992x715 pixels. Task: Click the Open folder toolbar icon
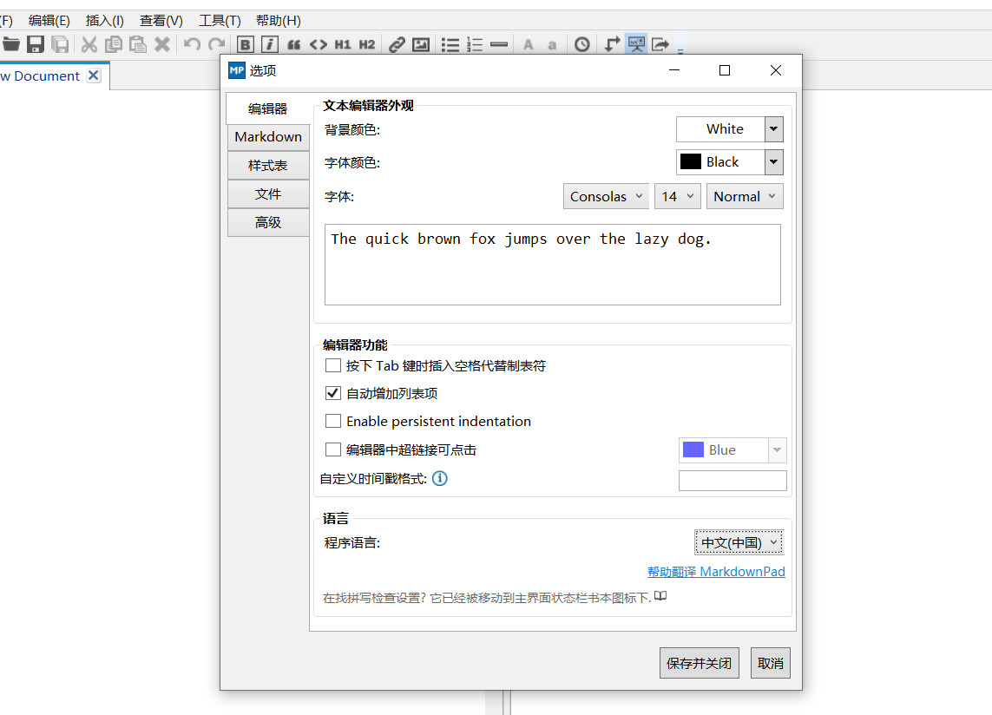[x=10, y=44]
